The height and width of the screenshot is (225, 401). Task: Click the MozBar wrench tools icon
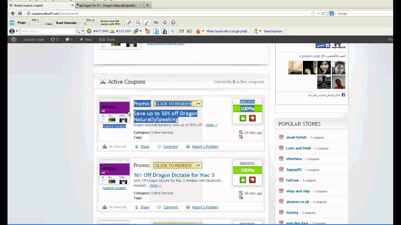(129, 22)
